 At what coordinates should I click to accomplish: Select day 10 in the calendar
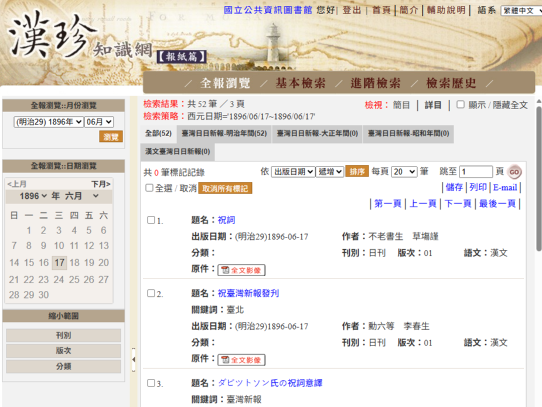[59, 246]
